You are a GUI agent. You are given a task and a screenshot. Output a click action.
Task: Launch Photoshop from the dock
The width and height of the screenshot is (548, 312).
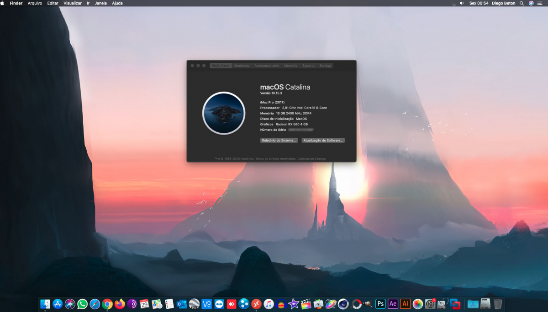[380, 304]
